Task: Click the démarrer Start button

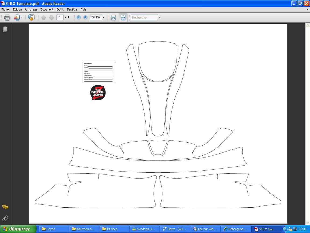Action: click(x=18, y=229)
